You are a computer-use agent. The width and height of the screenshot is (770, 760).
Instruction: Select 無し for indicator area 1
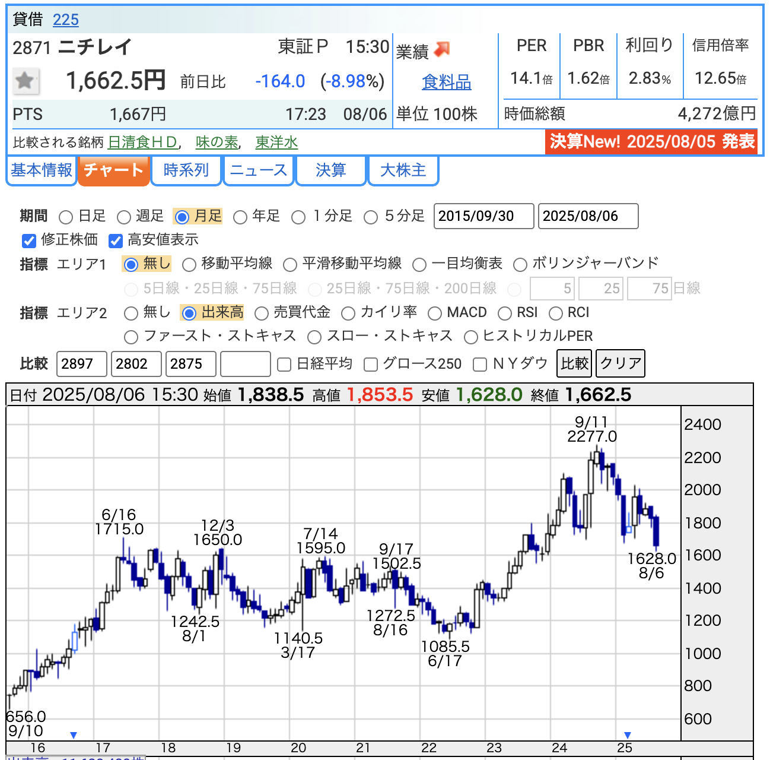(x=131, y=264)
